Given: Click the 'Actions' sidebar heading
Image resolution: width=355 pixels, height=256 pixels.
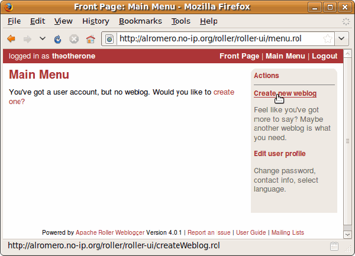Looking at the screenshot, I should [266, 75].
